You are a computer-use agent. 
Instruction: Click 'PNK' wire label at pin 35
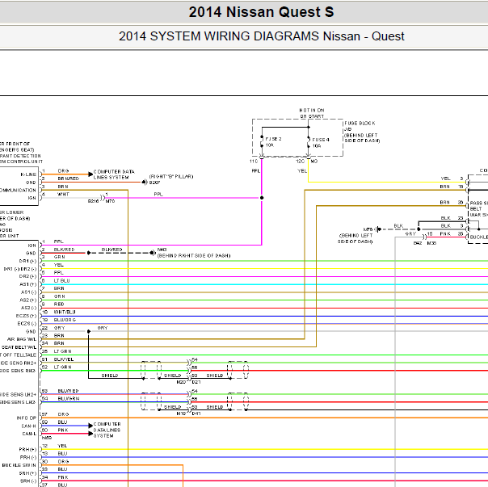coord(445,233)
